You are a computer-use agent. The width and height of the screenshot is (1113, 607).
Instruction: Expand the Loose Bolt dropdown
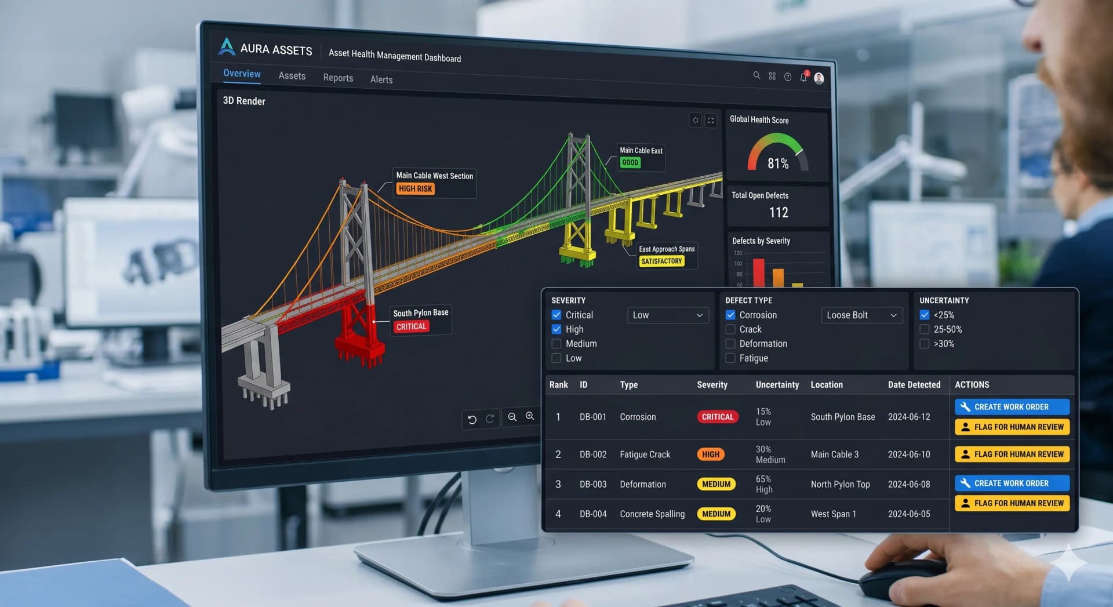coord(862,315)
